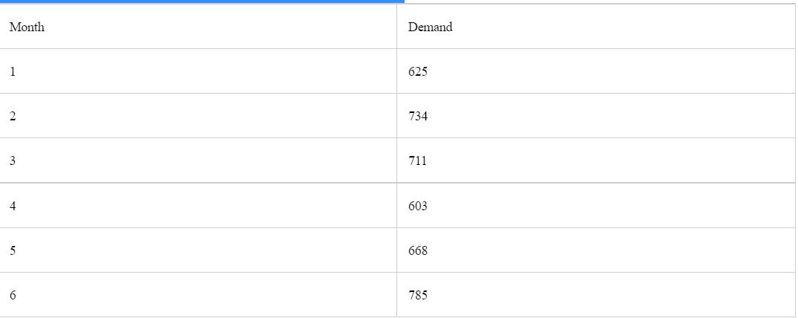Click the demand value 785

coord(418,295)
